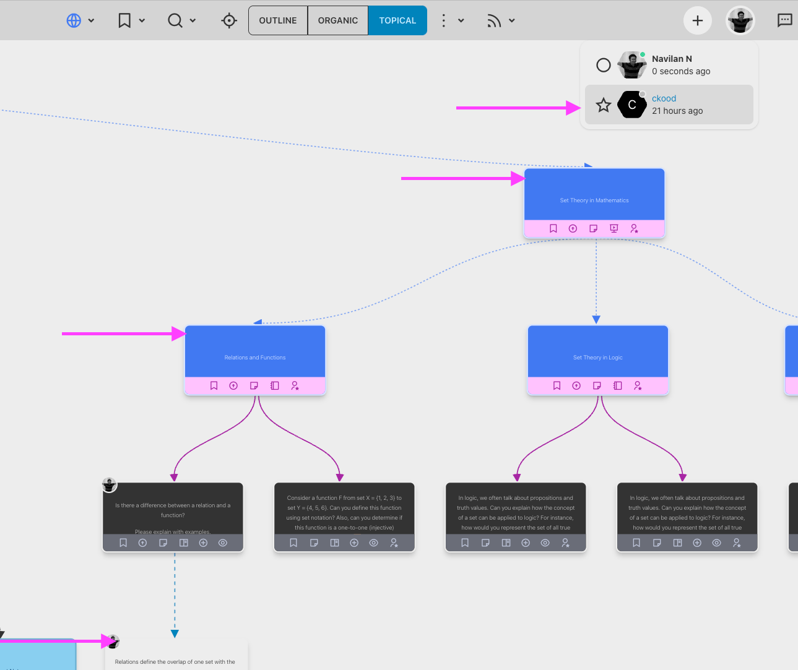The height and width of the screenshot is (670, 798).
Task: Bookmark the Set Theory in Mathematics node
Action: pos(553,228)
